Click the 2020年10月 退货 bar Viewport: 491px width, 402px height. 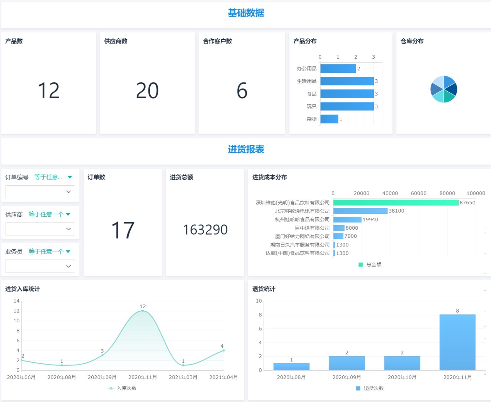click(402, 363)
